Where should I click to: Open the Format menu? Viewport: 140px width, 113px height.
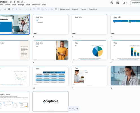(8, 5)
